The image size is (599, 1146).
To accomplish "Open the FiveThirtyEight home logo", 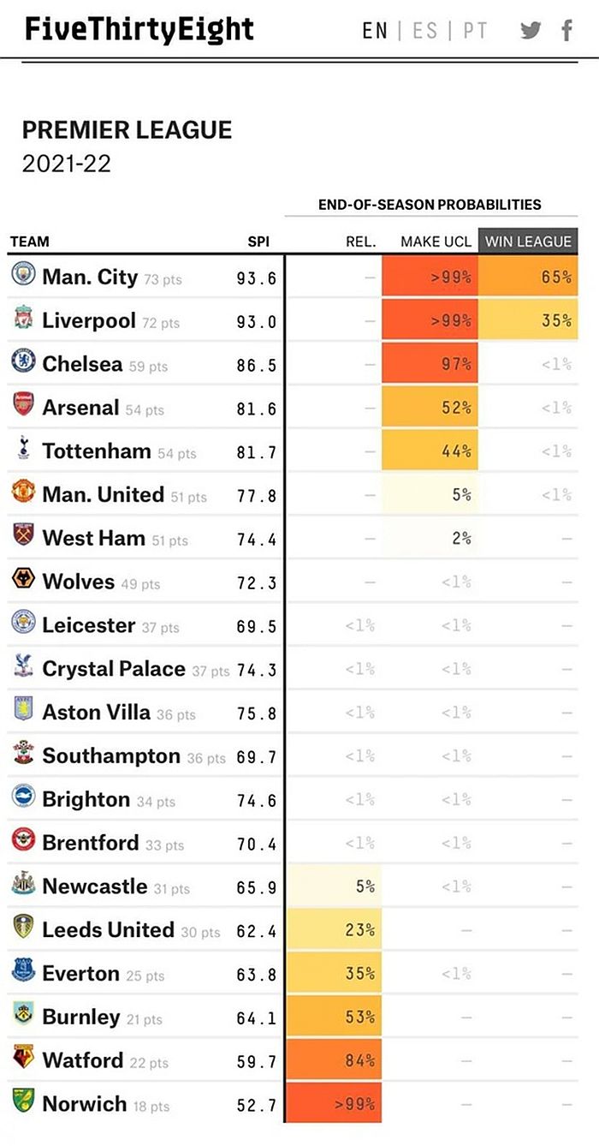I will point(139,30).
